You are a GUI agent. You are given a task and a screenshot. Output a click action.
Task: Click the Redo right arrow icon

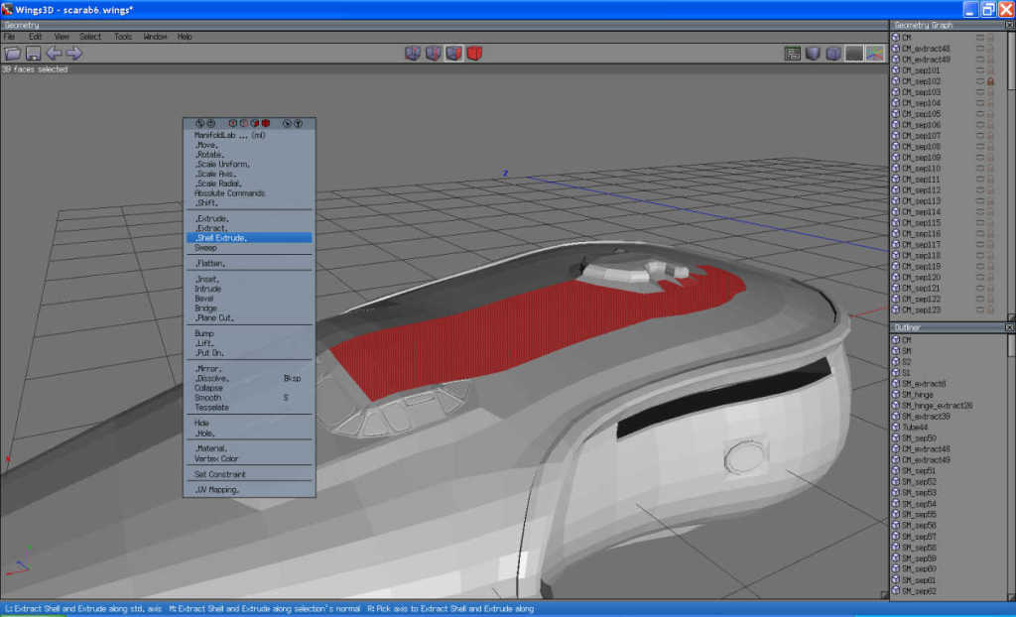pyautogui.click(x=73, y=54)
